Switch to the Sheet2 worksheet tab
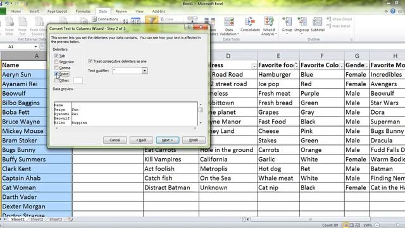This screenshot has width=405, height=228. [37, 219]
